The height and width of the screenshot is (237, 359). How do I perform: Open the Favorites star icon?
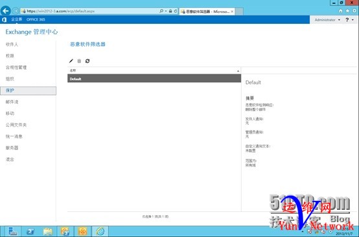click(x=347, y=11)
